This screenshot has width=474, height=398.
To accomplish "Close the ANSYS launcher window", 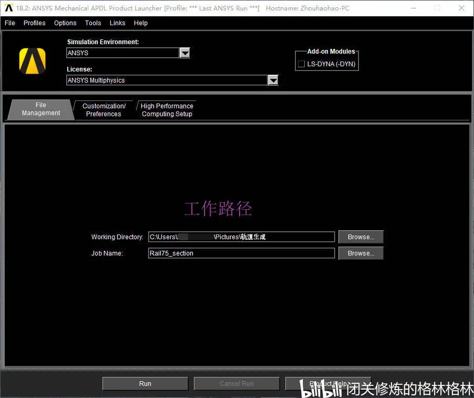I will coord(461,8).
